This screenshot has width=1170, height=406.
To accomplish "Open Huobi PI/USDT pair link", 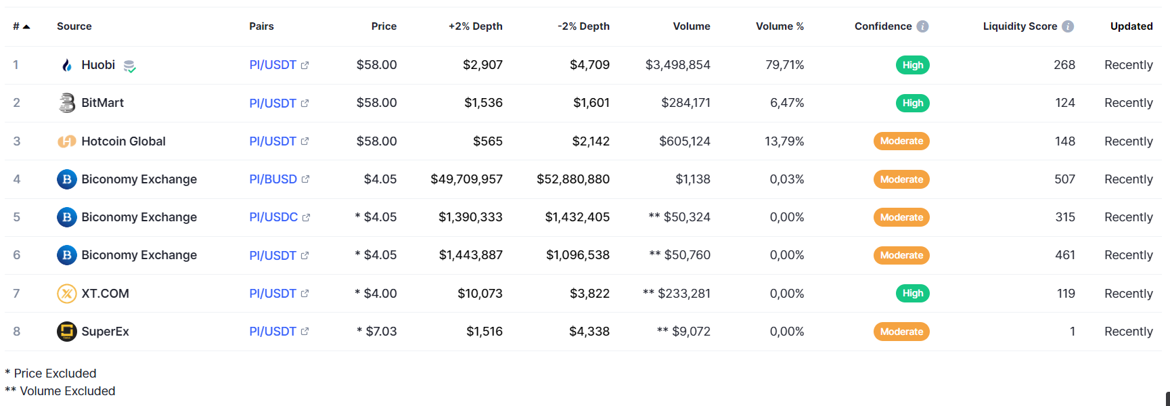I will pos(273,65).
